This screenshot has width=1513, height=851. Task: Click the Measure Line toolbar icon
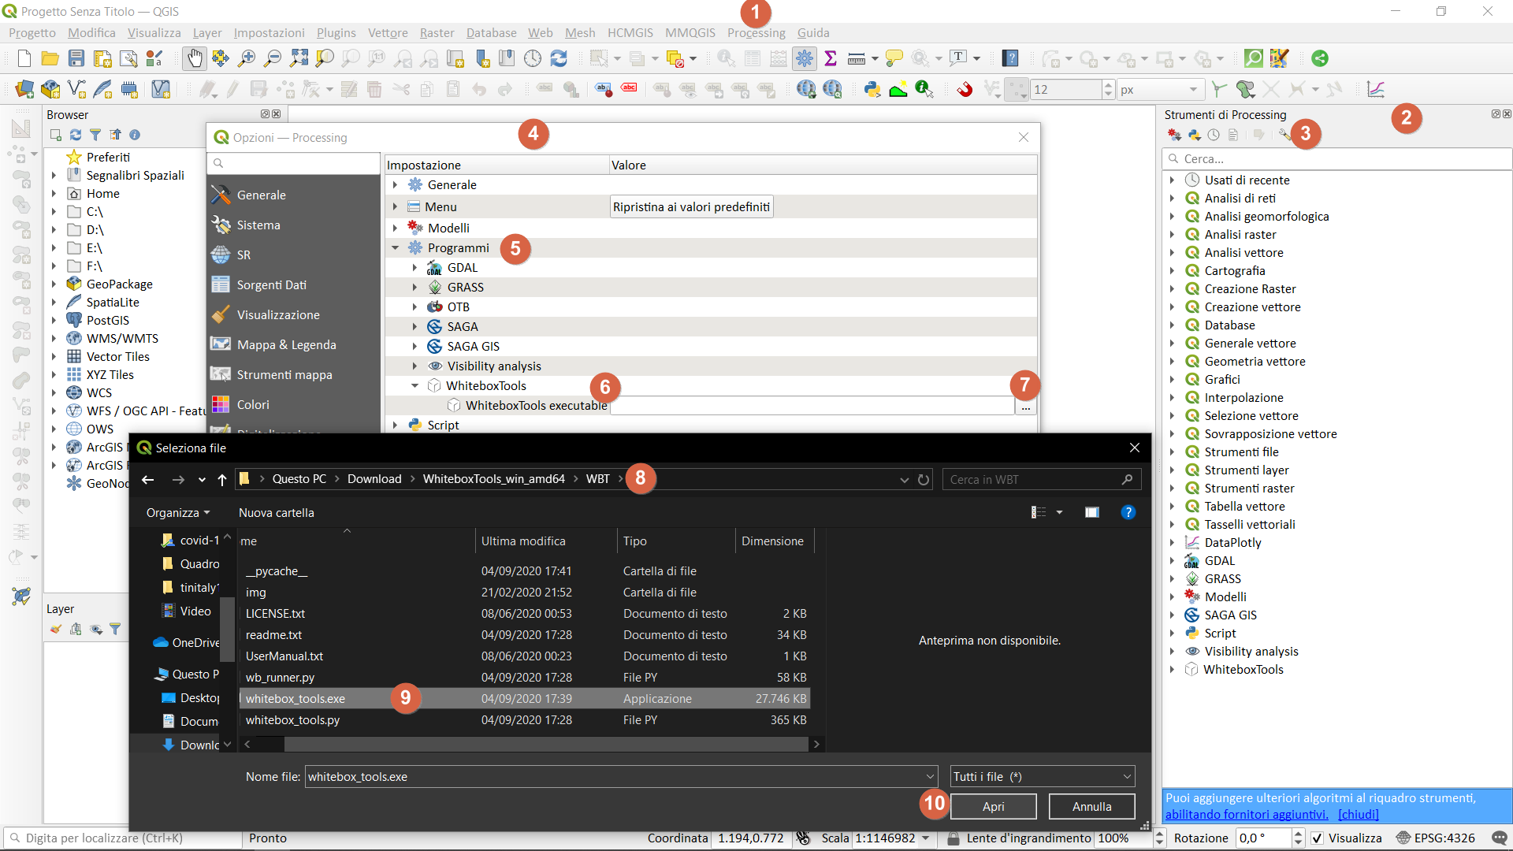click(856, 58)
